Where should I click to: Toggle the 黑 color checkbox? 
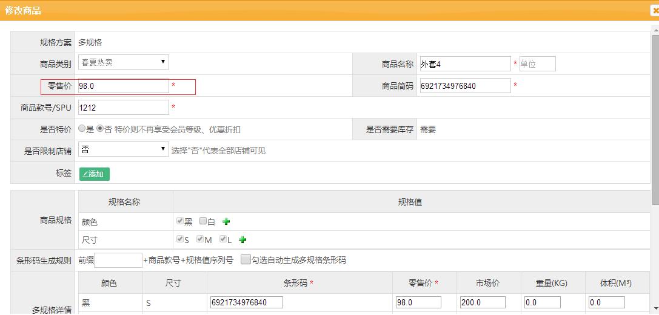(180, 221)
